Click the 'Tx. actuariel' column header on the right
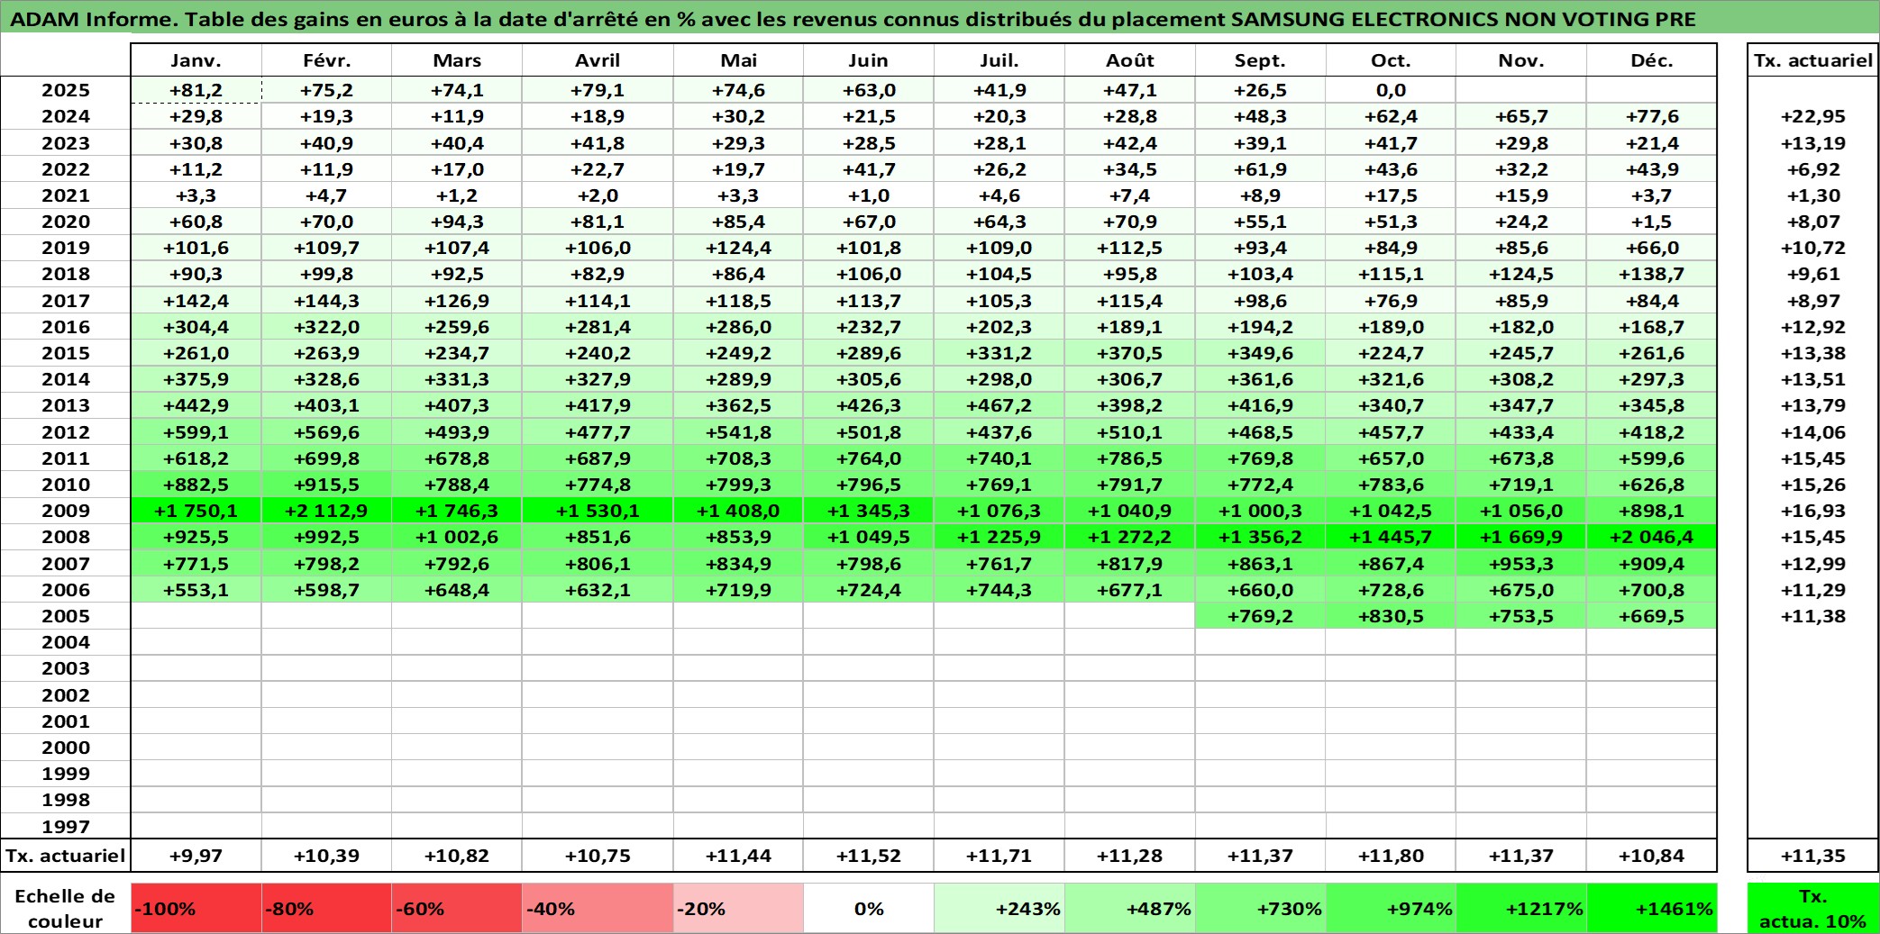The image size is (1880, 934). pos(1812,60)
